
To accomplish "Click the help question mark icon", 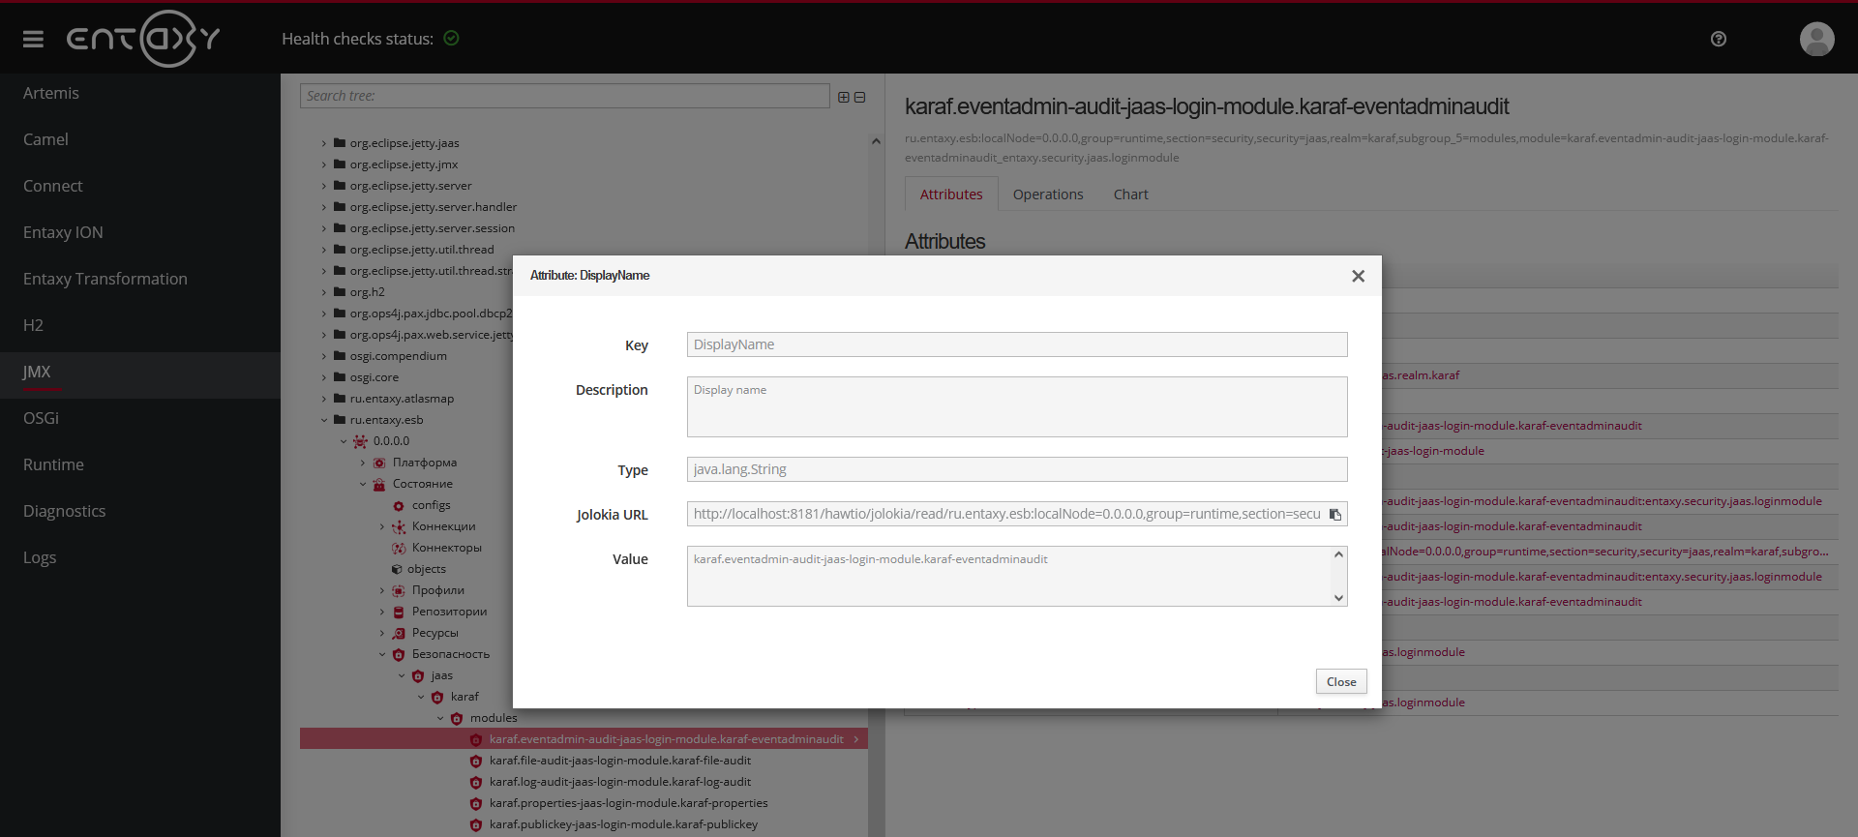I will [x=1718, y=39].
